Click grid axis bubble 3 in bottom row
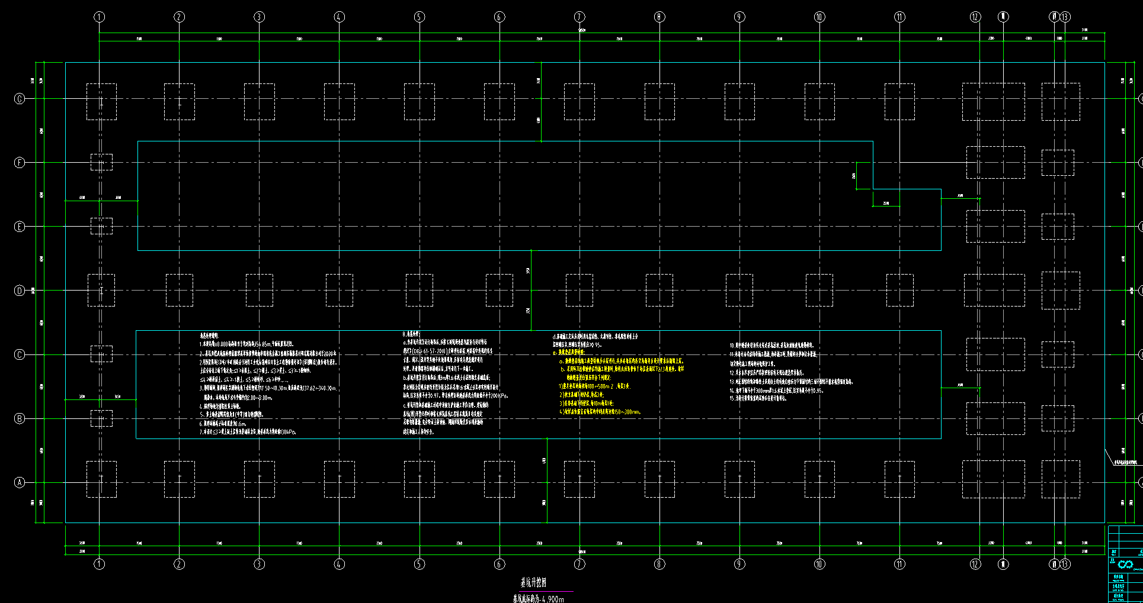The width and height of the screenshot is (1143, 603). pos(260,564)
